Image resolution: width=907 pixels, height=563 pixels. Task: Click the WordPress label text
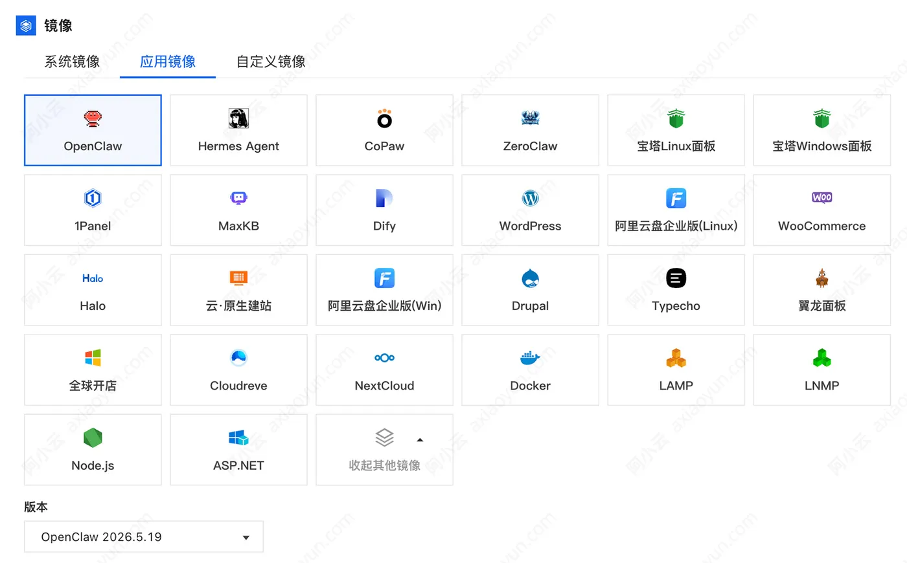(x=530, y=226)
